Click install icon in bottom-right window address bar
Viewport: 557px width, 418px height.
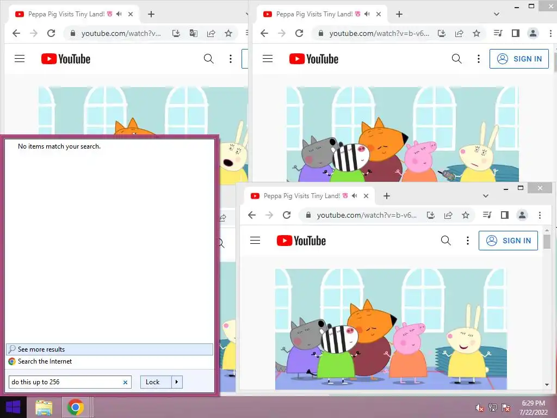pos(431,215)
